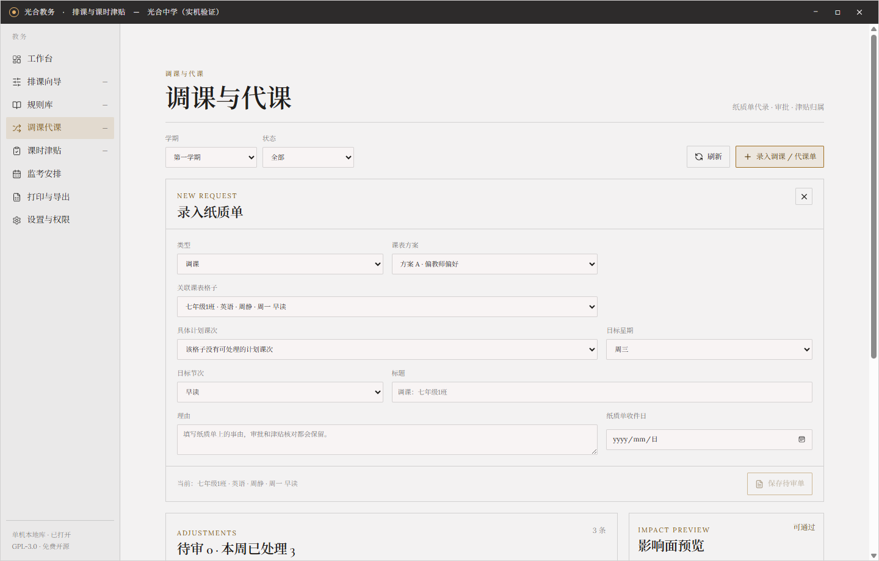Collapse the 排课向导 sidebar group
The height and width of the screenshot is (561, 879).
(x=105, y=82)
